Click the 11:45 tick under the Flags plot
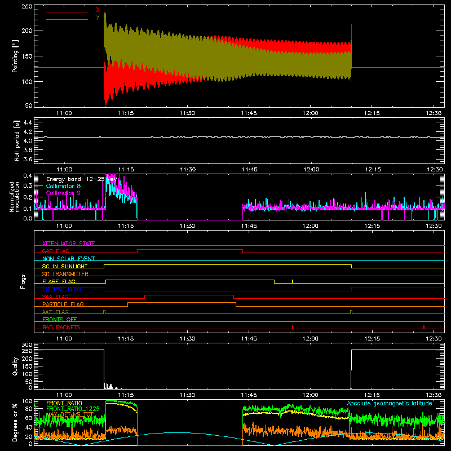The width and height of the screenshot is (451, 451). [x=249, y=339]
